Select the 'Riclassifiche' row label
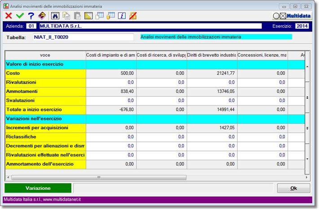Screen dimensions: 319x210 point(45,137)
